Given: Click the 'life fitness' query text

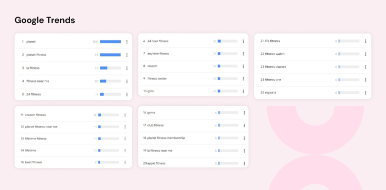Looking at the screenshot, I should pos(273,41).
